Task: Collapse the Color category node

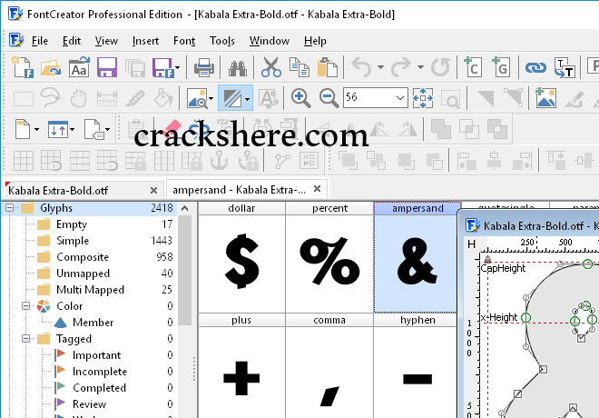Action: (x=25, y=306)
